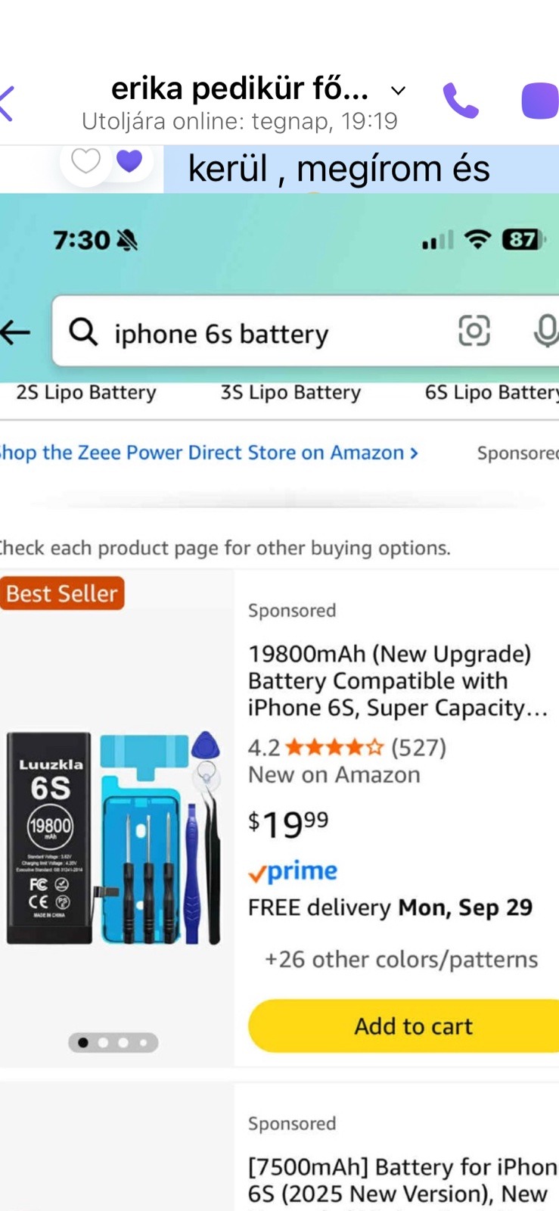Tap the microphone voice search icon
The width and height of the screenshot is (559, 1211).
(x=545, y=332)
